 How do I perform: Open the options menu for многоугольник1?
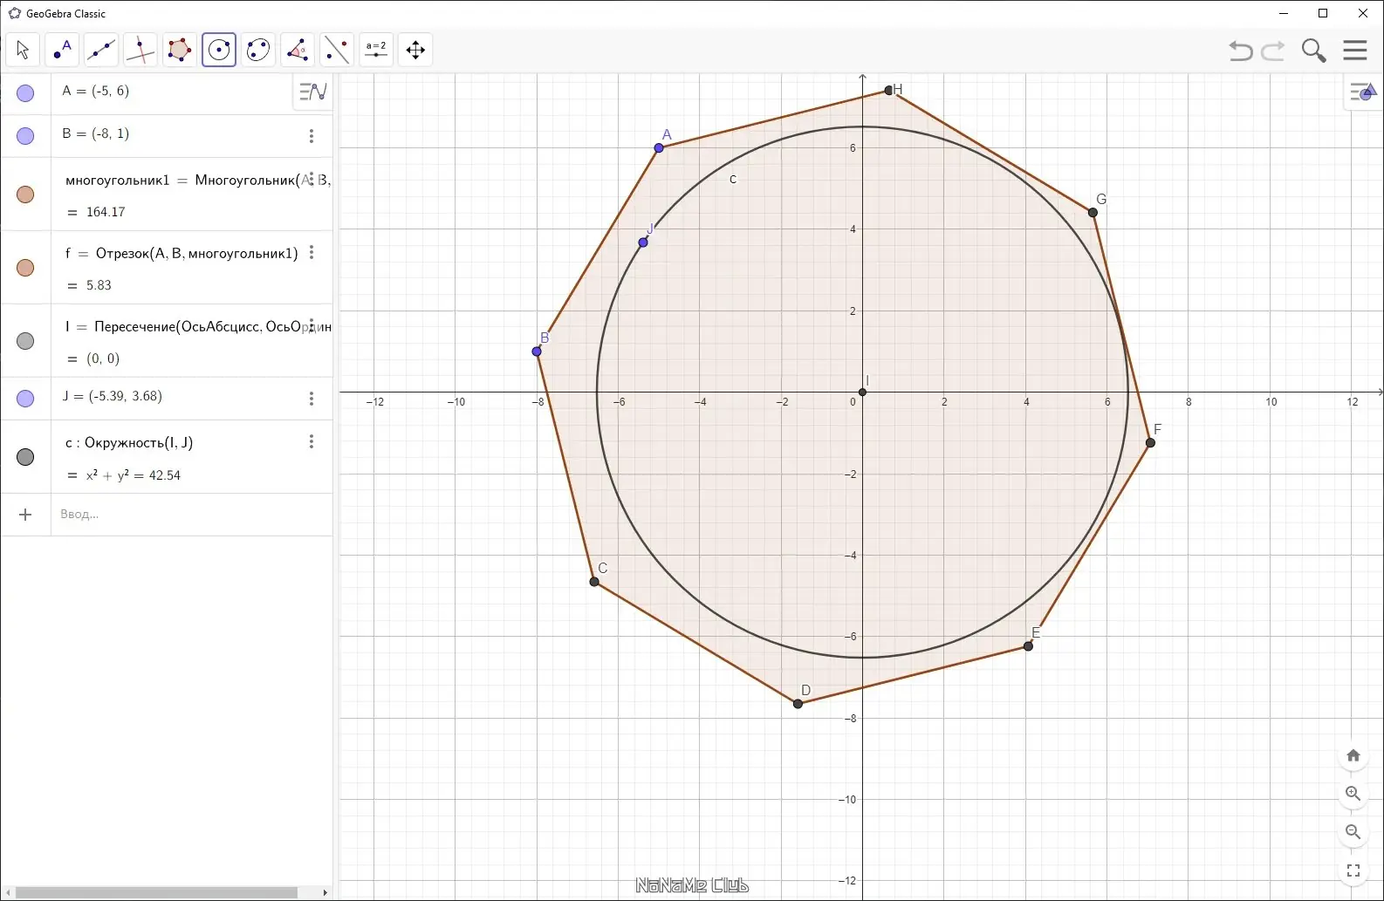[312, 180]
